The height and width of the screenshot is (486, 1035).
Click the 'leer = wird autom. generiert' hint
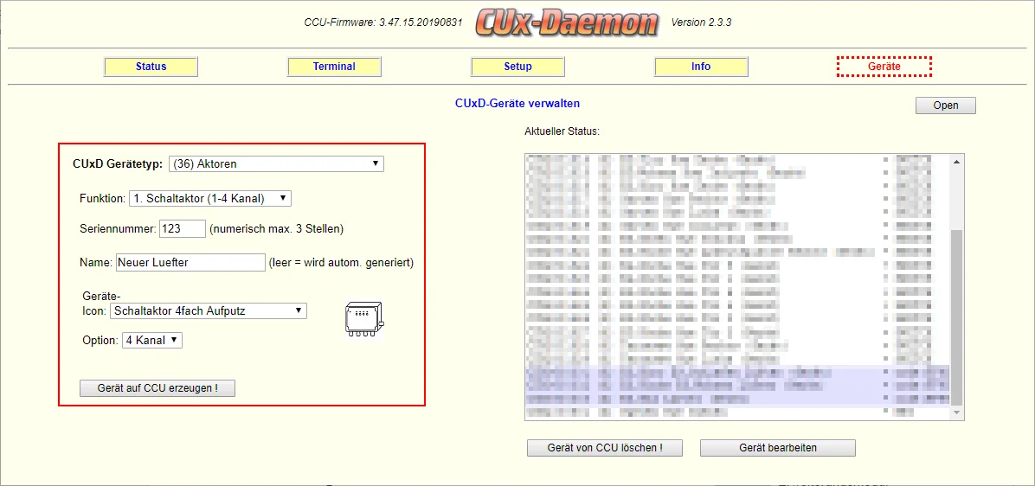tap(341, 262)
